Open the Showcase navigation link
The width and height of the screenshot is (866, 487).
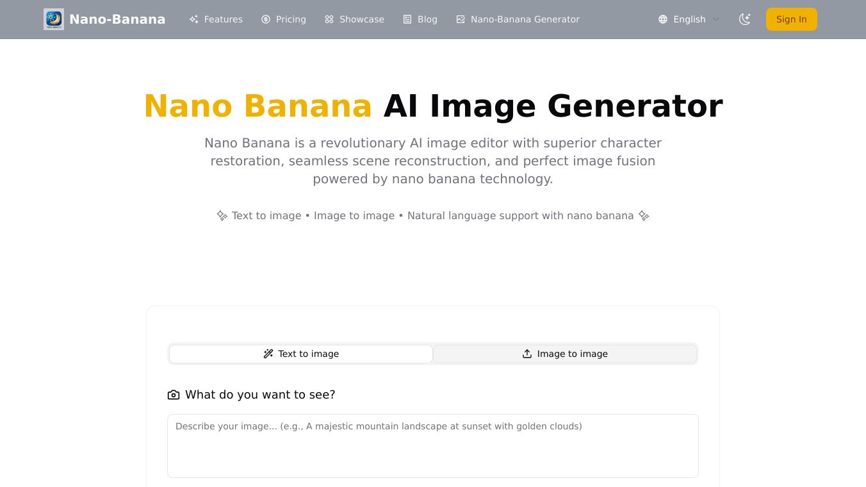point(361,19)
